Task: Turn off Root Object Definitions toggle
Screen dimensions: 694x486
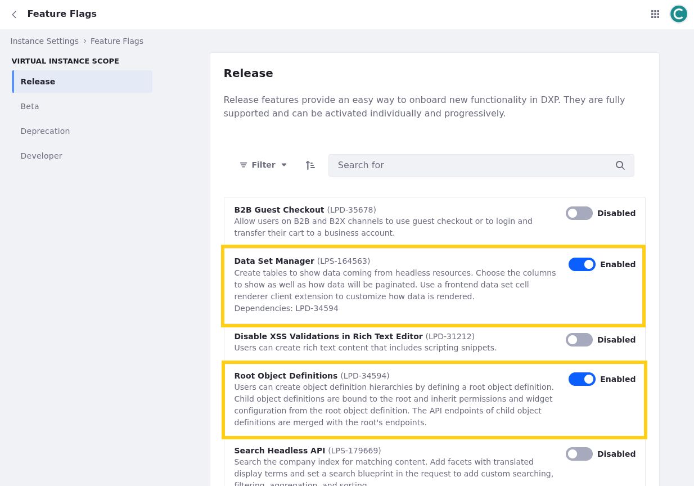Action: pos(582,379)
